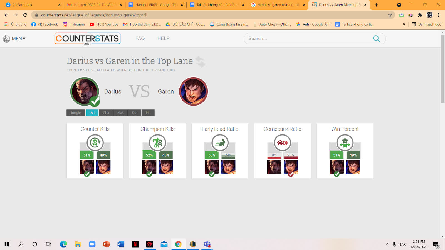This screenshot has height=250, width=445.
Task: Select the Dia rank filter
Action: [x=135, y=113]
